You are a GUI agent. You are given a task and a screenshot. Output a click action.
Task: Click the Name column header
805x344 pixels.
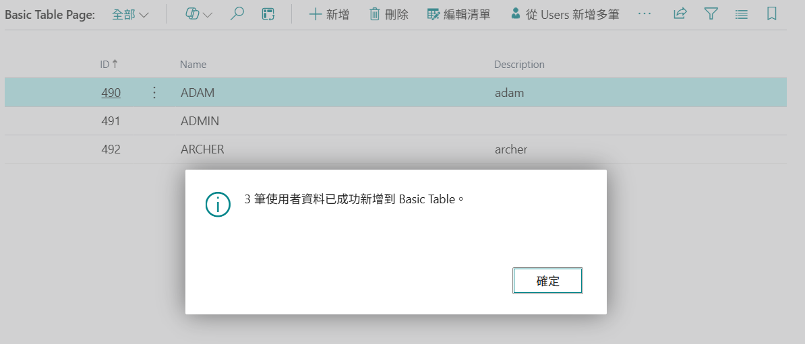(x=193, y=65)
